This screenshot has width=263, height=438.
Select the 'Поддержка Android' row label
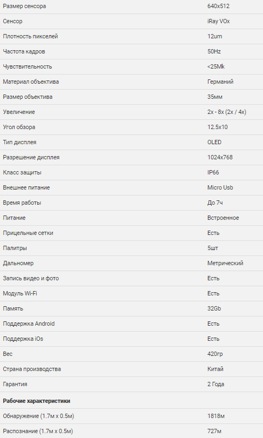coord(29,324)
